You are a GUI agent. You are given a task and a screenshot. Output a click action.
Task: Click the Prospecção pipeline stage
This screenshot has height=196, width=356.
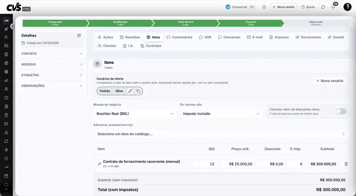tap(55, 23)
